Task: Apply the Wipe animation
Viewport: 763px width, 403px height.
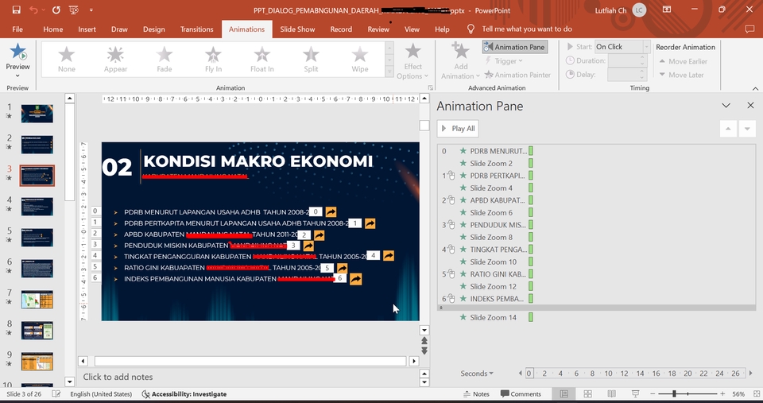Action: 359,60
